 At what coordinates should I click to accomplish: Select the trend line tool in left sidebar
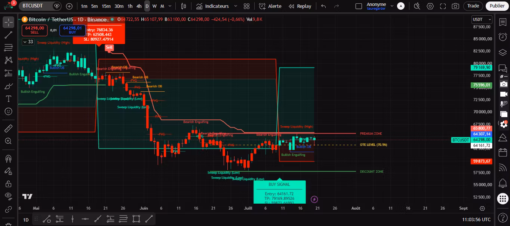pyautogui.click(x=9, y=35)
